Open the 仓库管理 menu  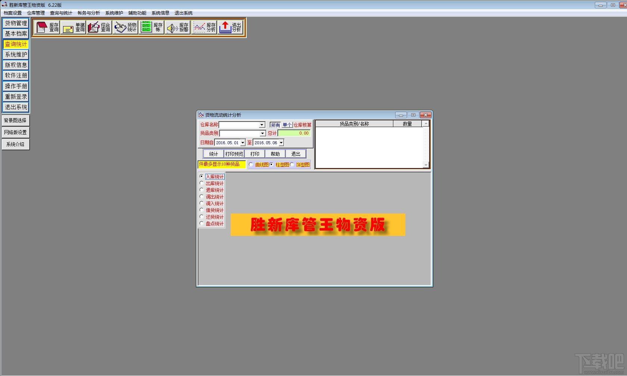tap(36, 13)
